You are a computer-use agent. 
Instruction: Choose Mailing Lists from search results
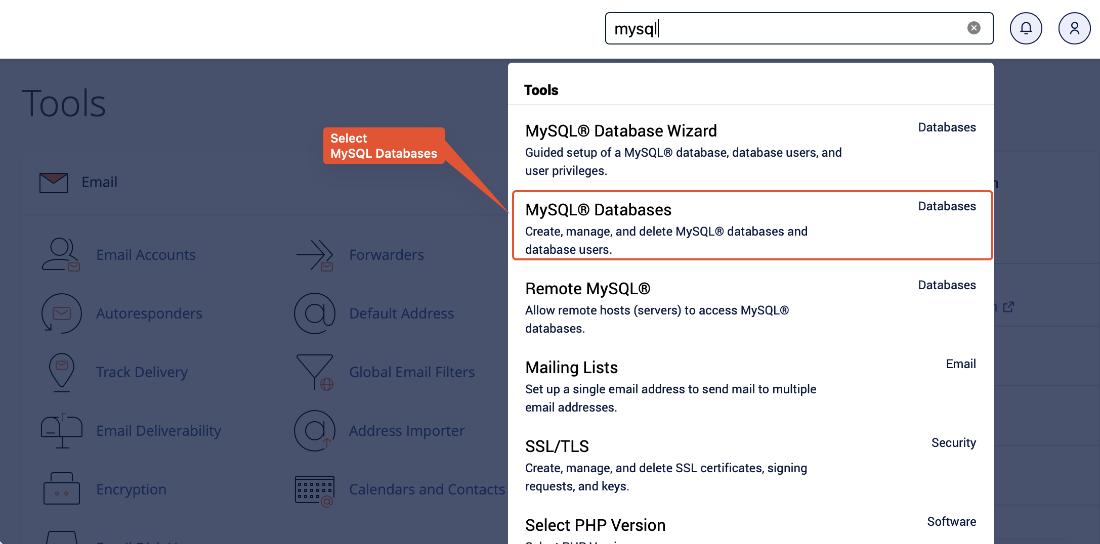click(571, 368)
